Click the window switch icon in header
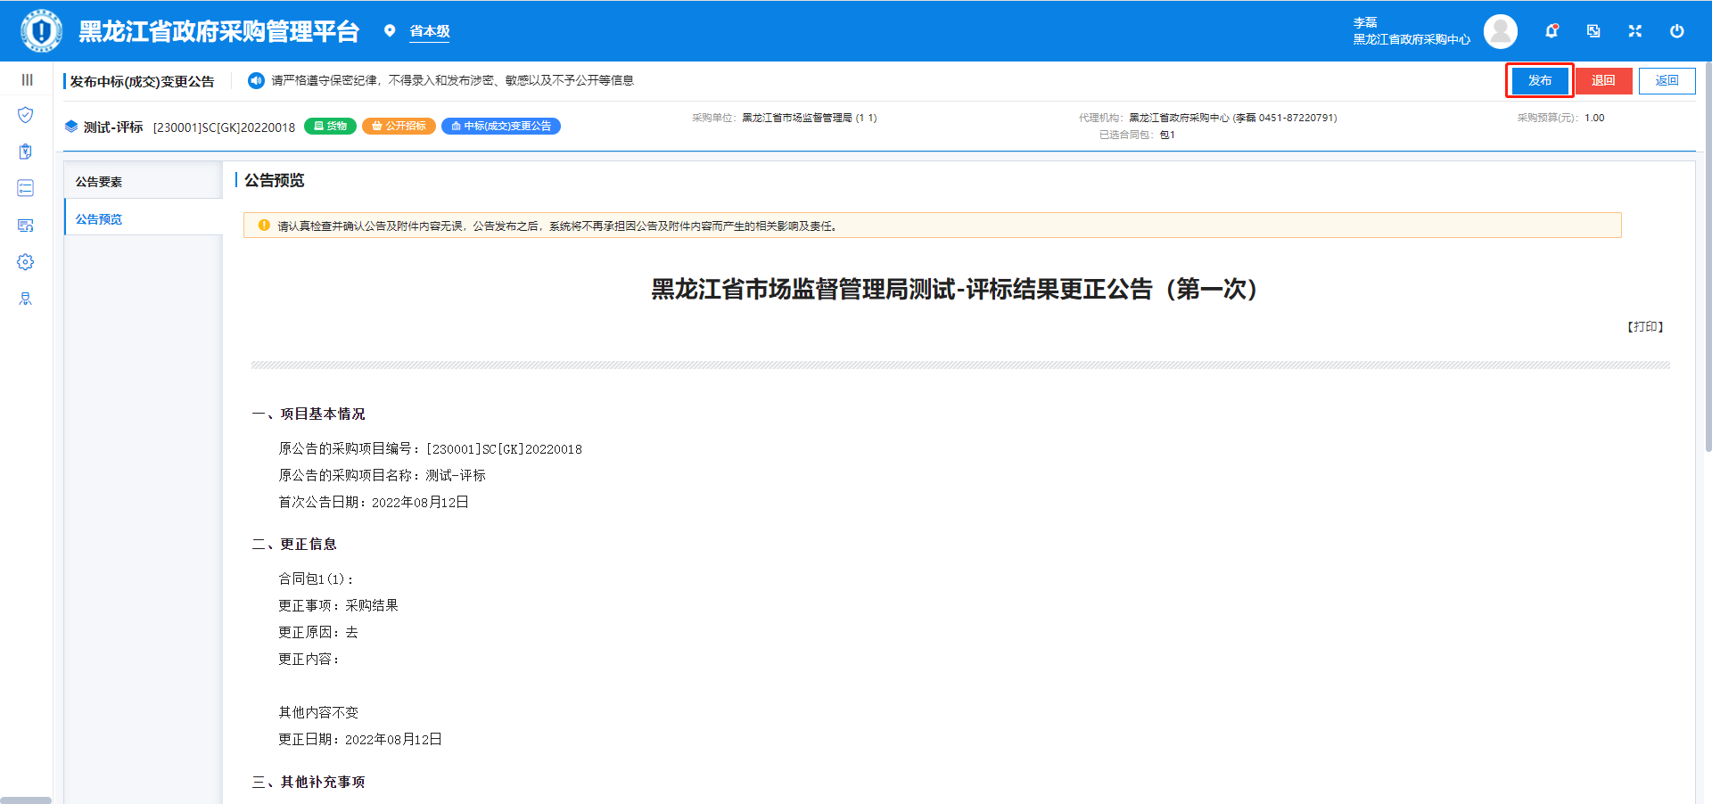This screenshot has width=1712, height=804. coord(1593,31)
